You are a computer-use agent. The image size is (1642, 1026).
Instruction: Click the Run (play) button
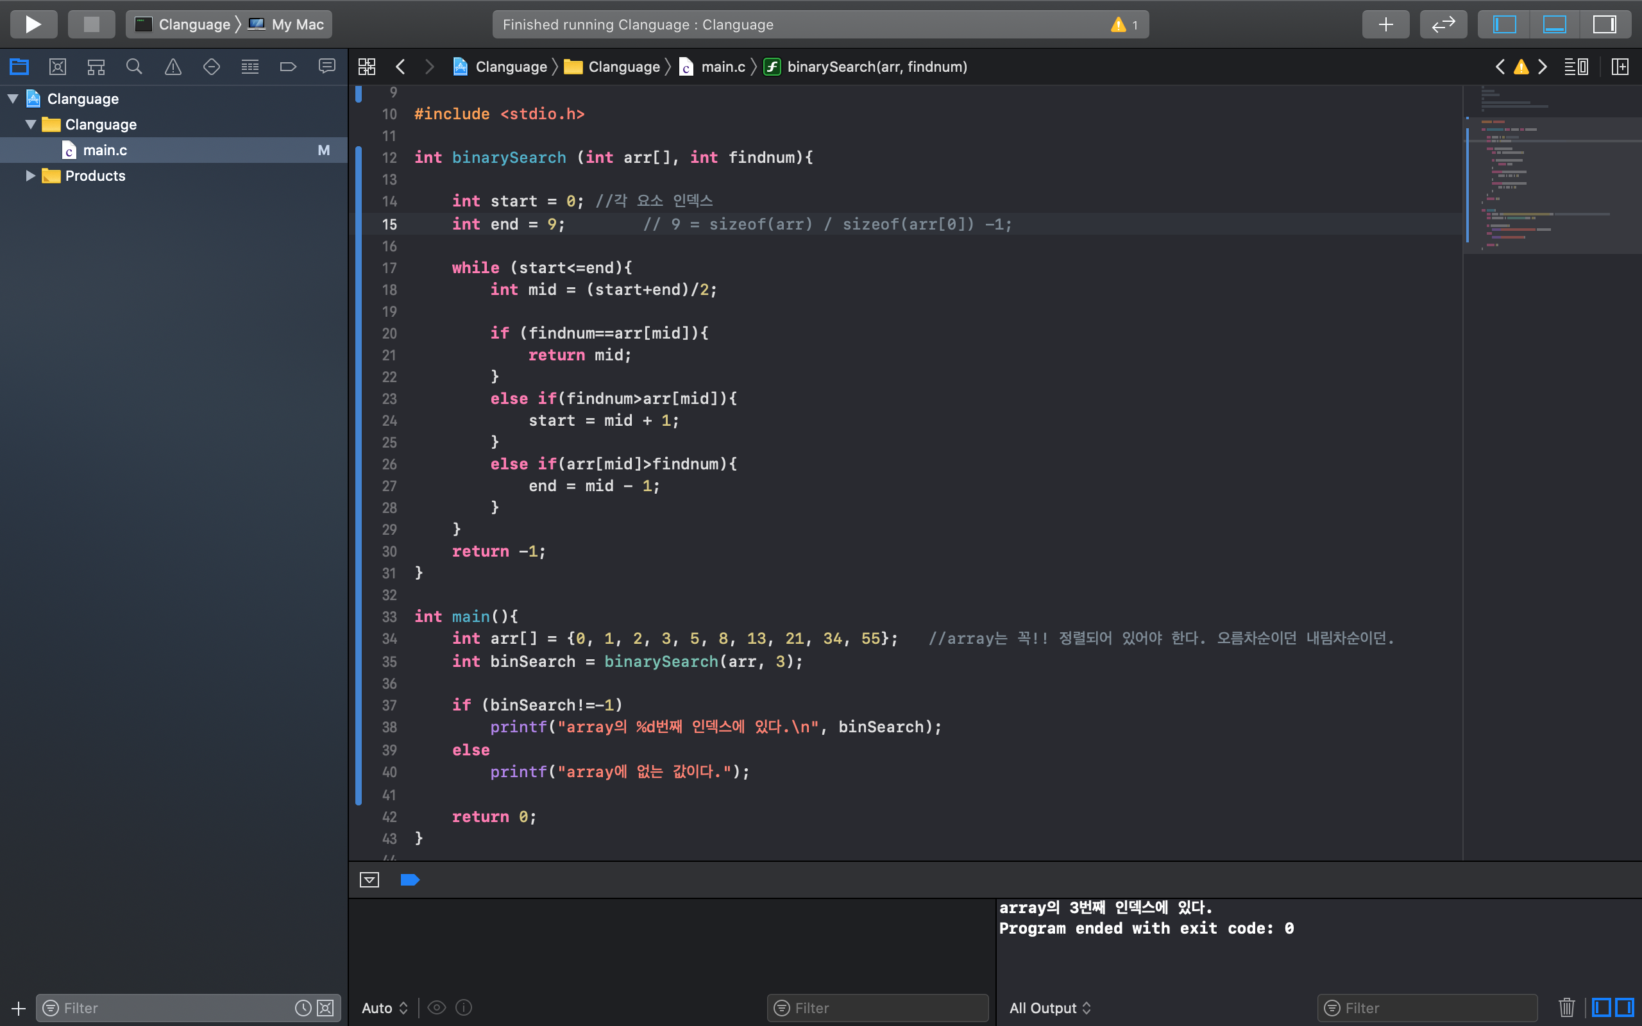33,24
